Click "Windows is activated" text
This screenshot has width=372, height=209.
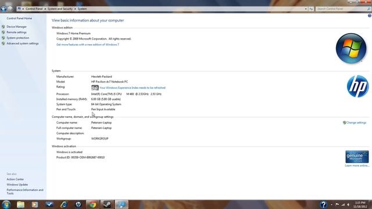(69, 152)
